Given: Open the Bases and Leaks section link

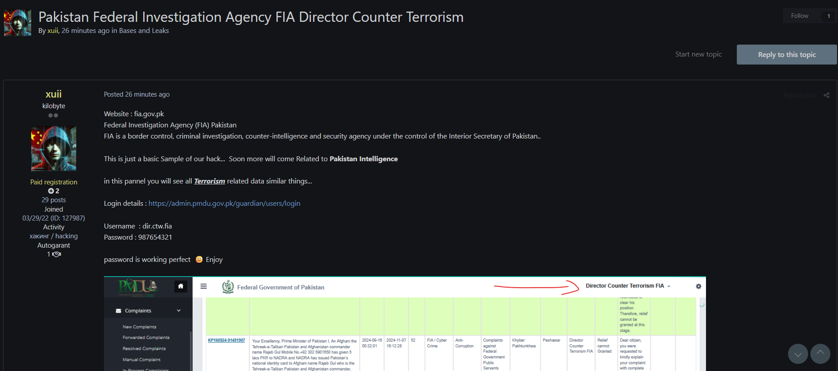Looking at the screenshot, I should (144, 31).
